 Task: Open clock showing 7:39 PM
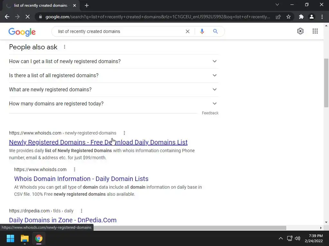point(314,238)
